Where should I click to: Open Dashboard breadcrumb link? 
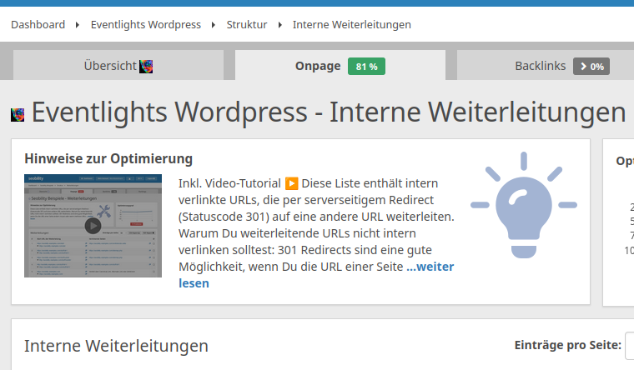click(x=38, y=25)
